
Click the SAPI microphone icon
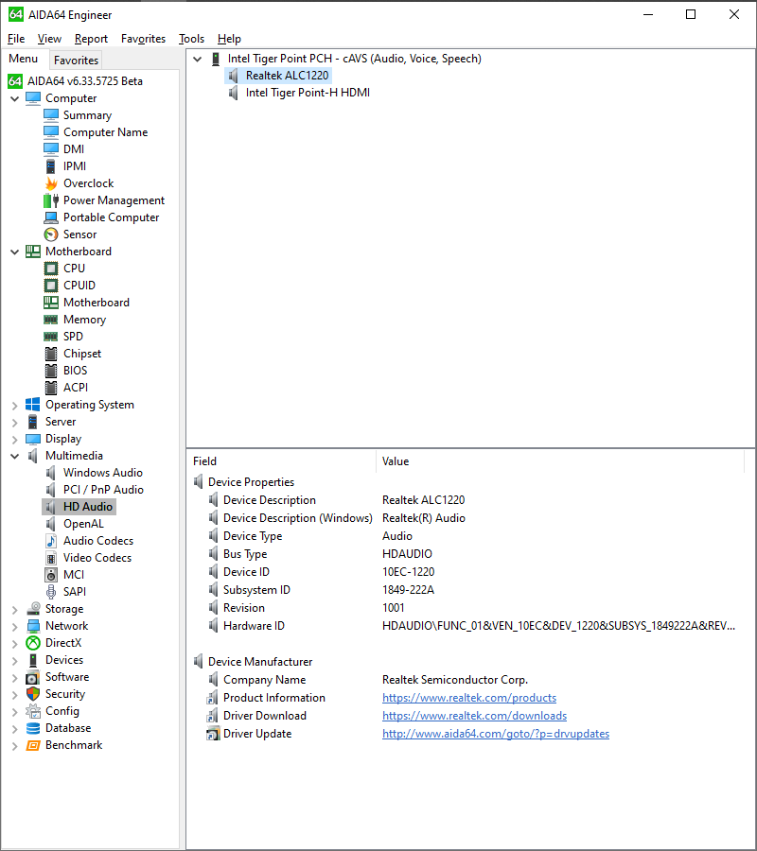tap(51, 592)
